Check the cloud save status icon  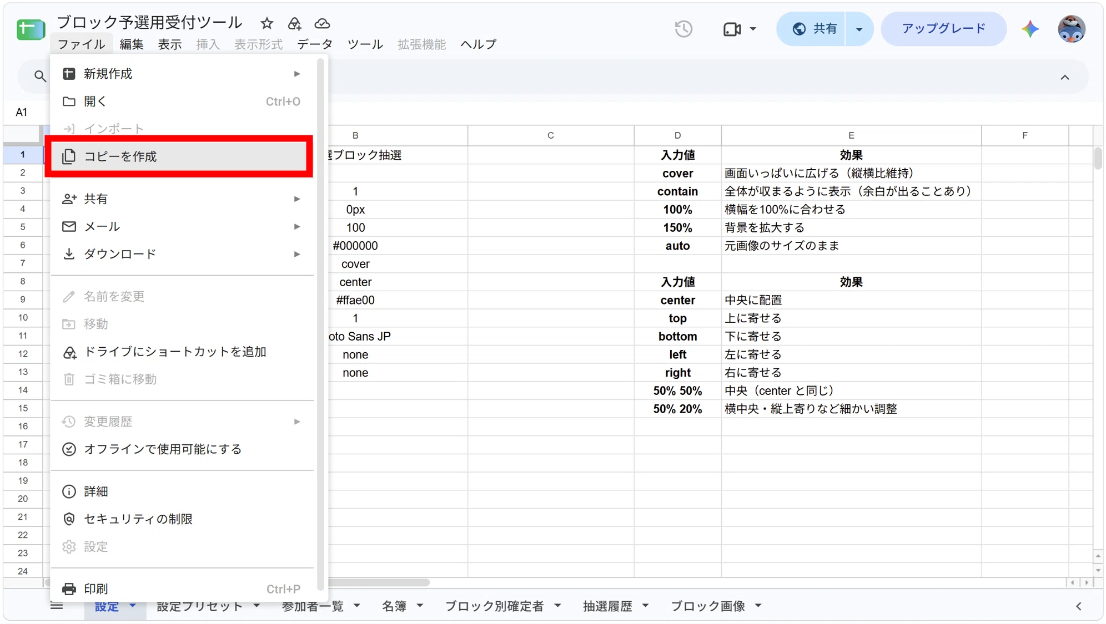[x=322, y=23]
